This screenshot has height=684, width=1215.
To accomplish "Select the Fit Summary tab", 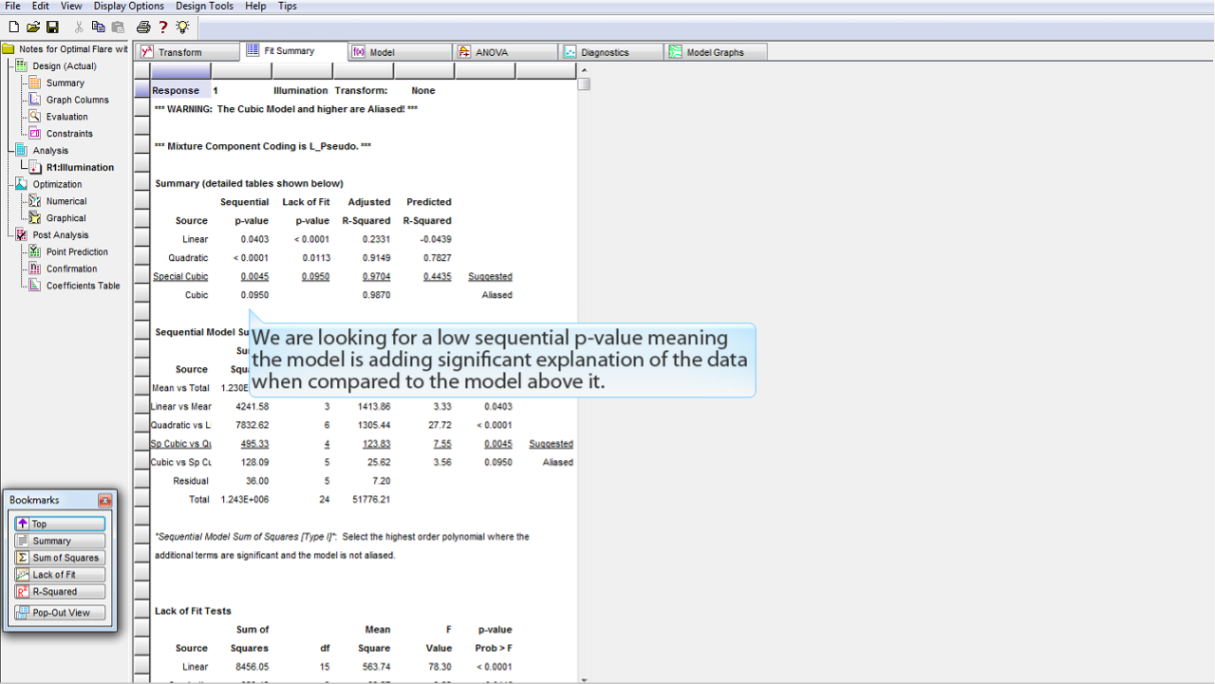I will click(294, 51).
